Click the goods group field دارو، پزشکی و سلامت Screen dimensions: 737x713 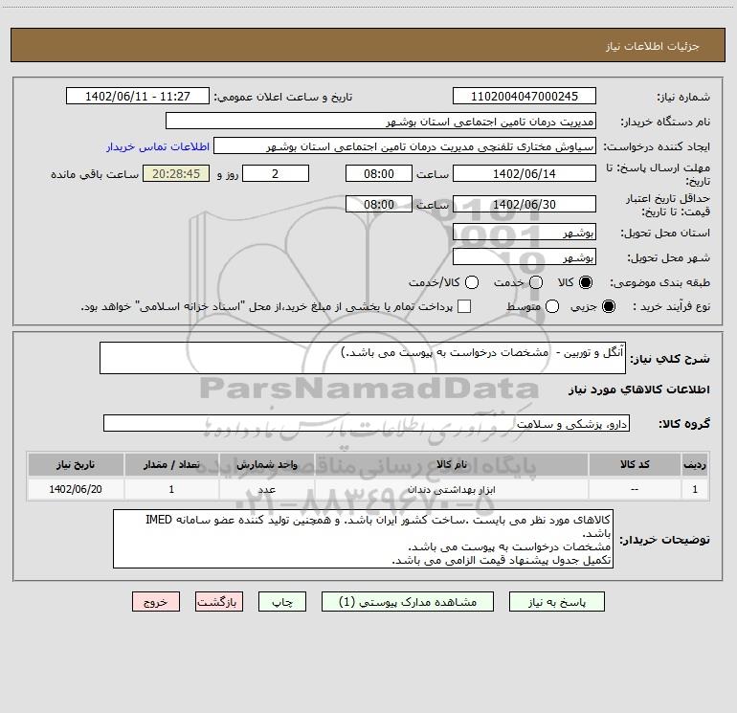point(367,423)
